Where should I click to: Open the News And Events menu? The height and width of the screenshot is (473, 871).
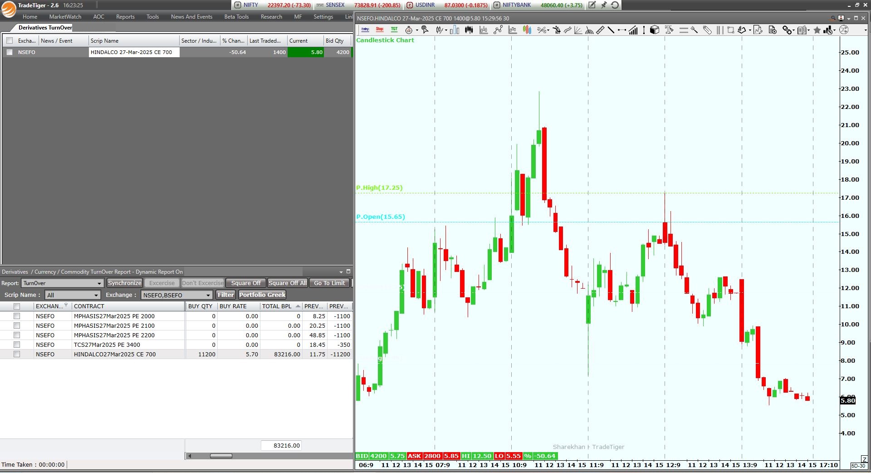coord(191,17)
